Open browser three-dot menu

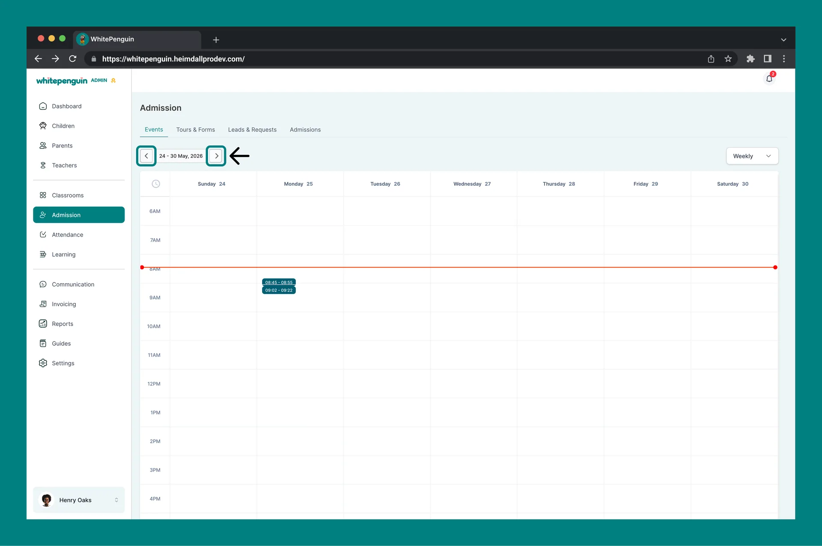[784, 59]
